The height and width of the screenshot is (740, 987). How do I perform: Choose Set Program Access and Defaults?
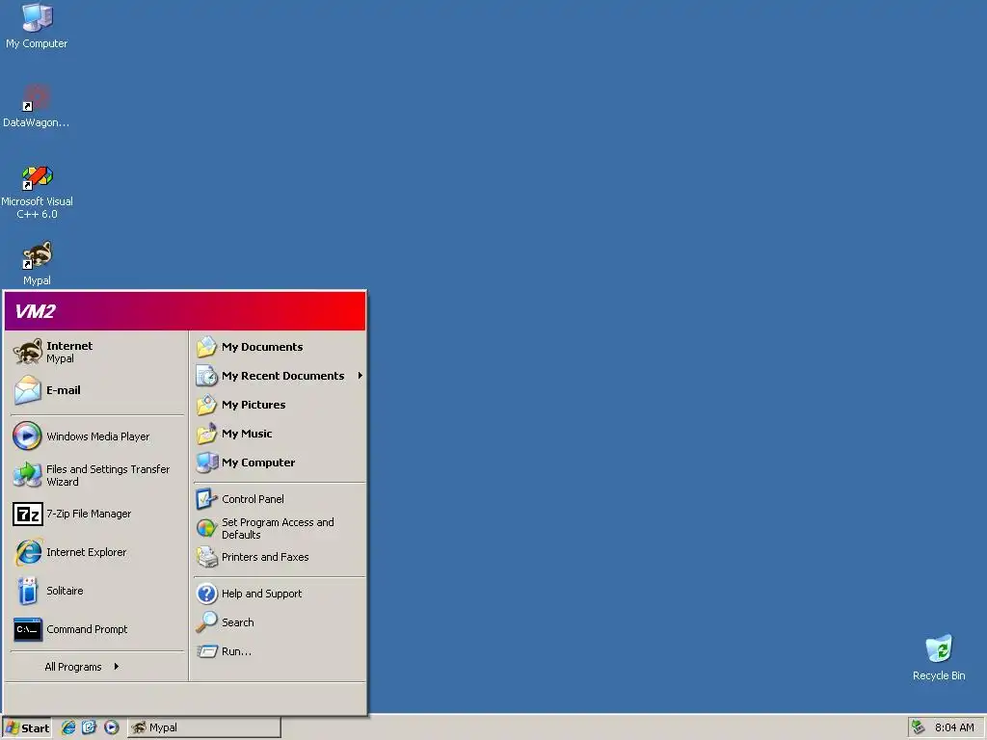pyautogui.click(x=278, y=529)
